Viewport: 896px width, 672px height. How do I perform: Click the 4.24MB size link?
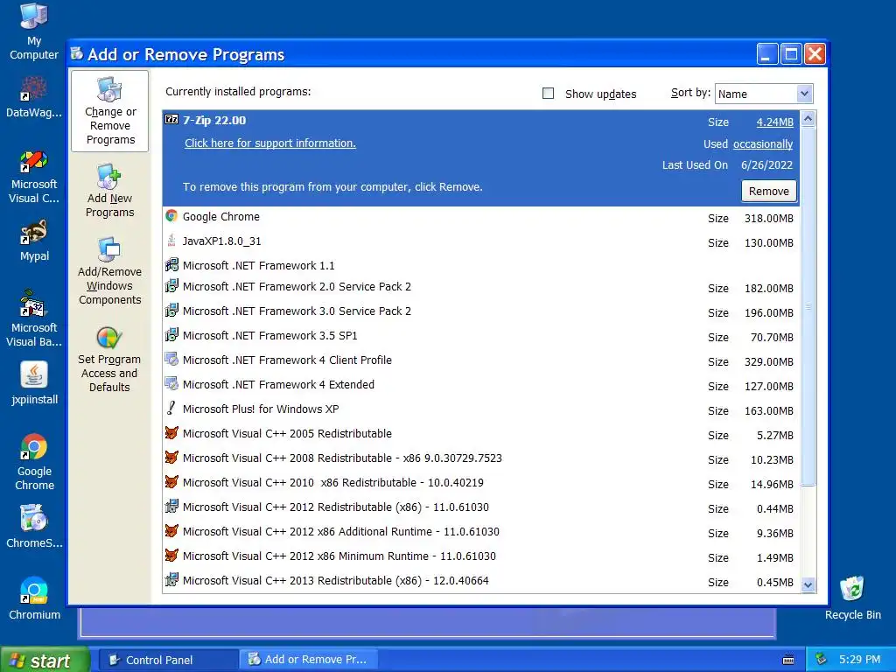(775, 122)
